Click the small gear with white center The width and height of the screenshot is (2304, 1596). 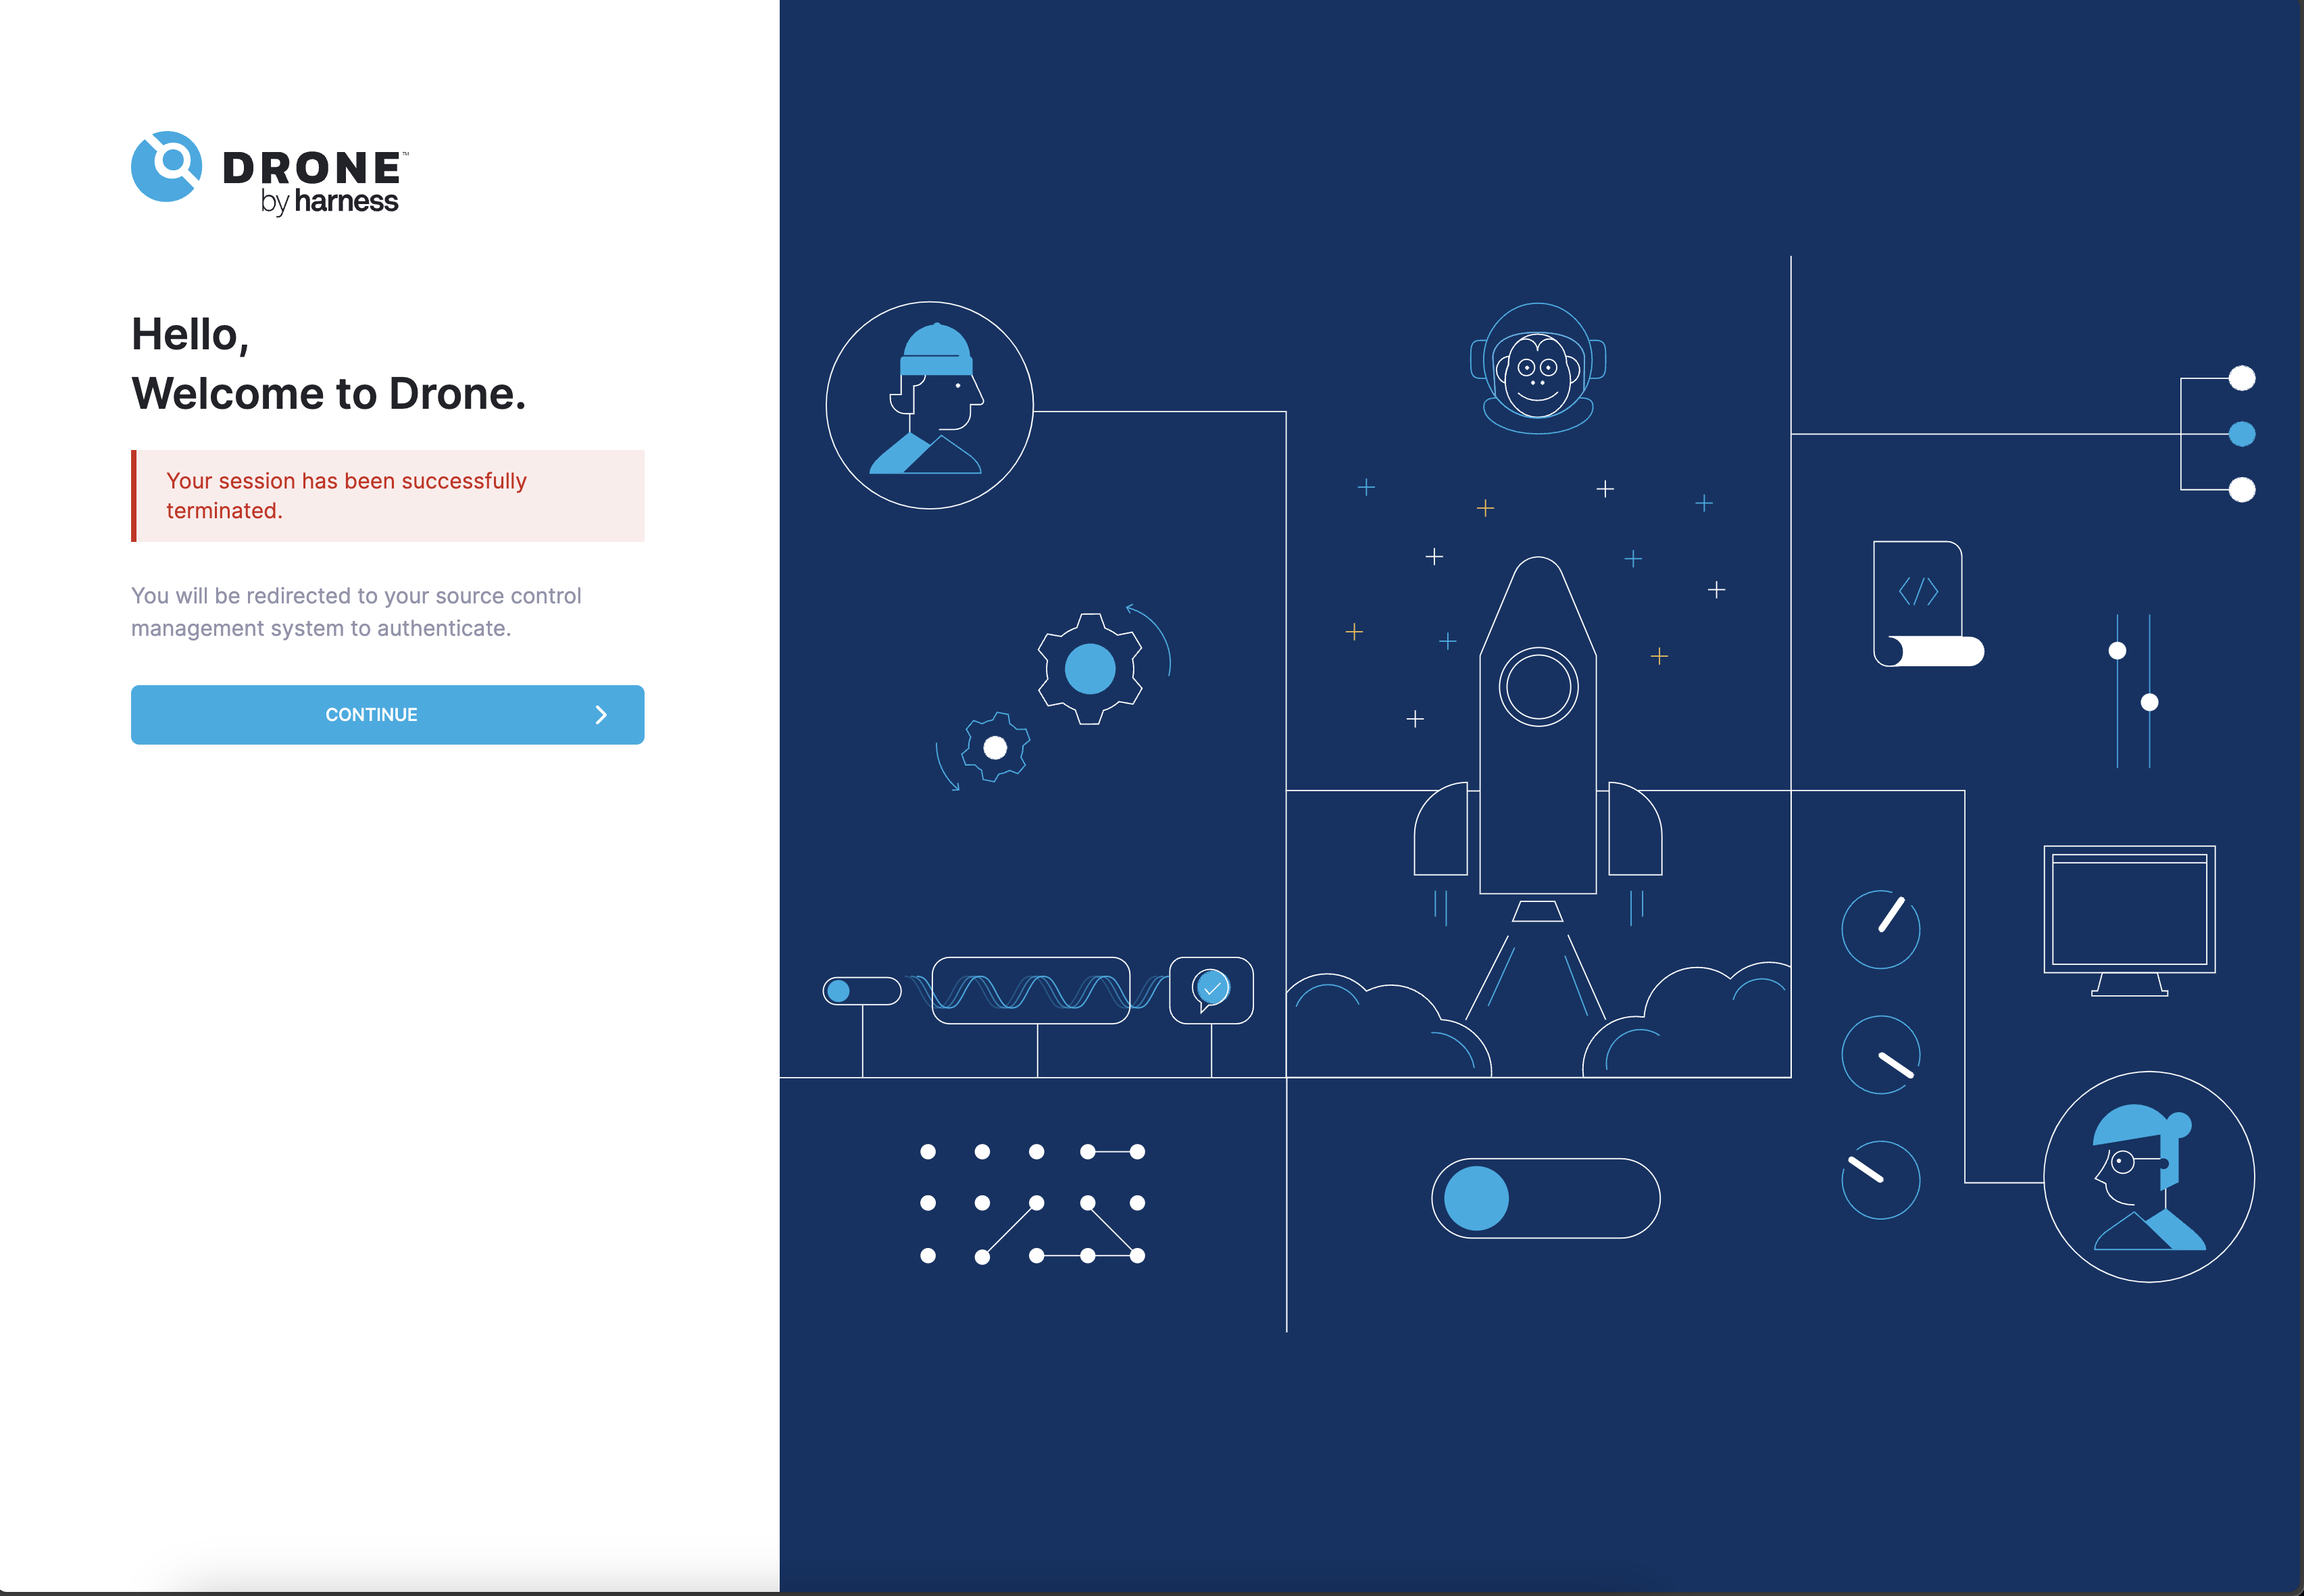995,747
